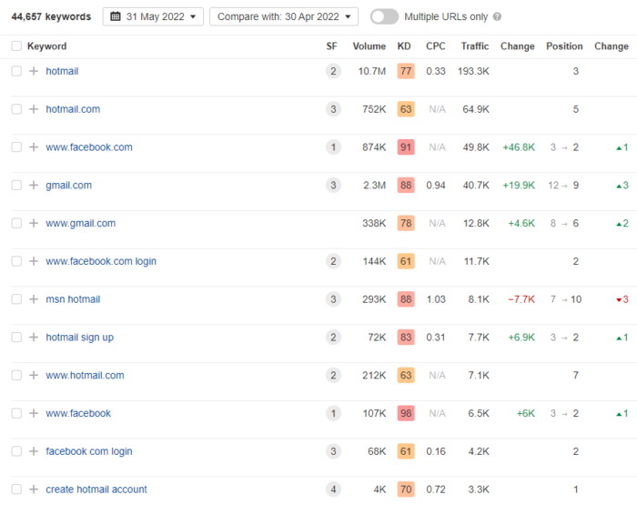The height and width of the screenshot is (505, 637).
Task: Sort by the CPC column header
Action: click(x=436, y=46)
